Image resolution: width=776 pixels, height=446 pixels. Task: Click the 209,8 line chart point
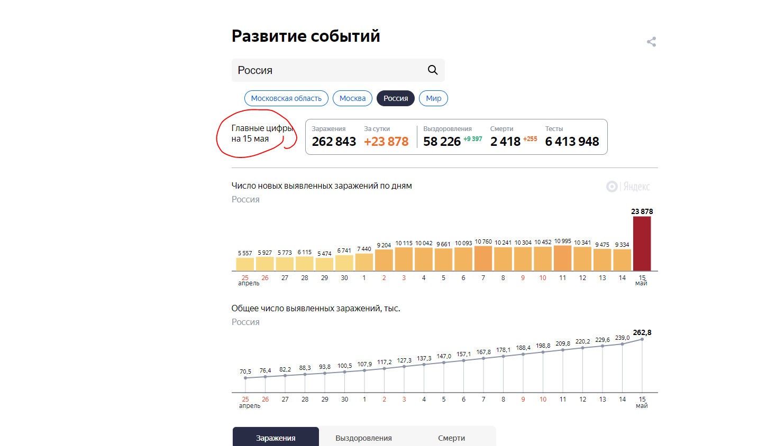click(563, 350)
